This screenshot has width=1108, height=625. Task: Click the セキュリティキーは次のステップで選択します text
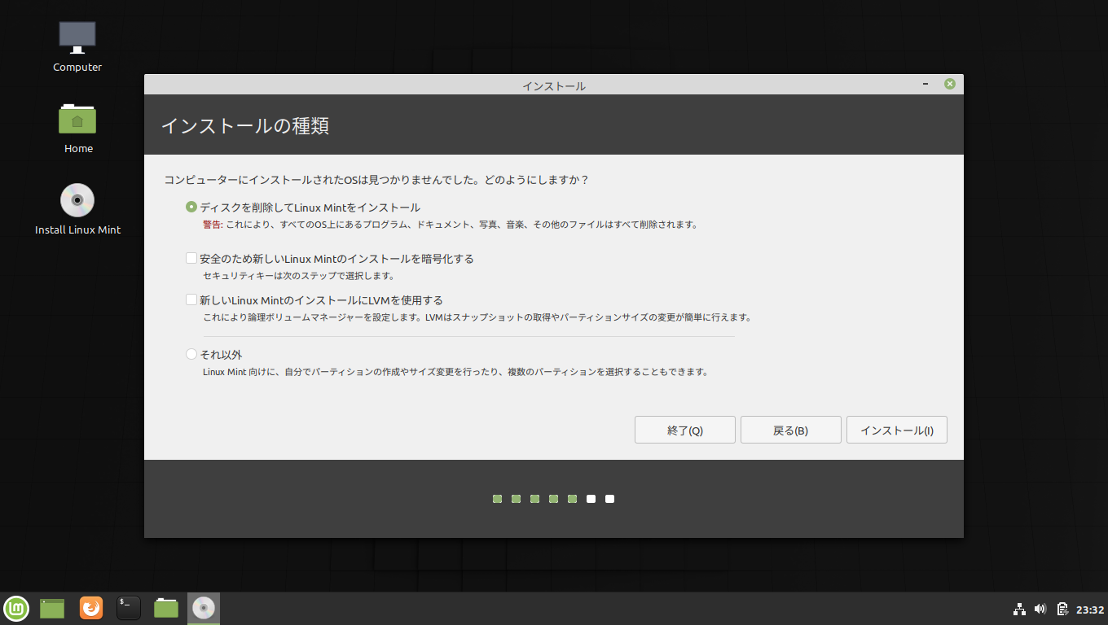point(298,276)
